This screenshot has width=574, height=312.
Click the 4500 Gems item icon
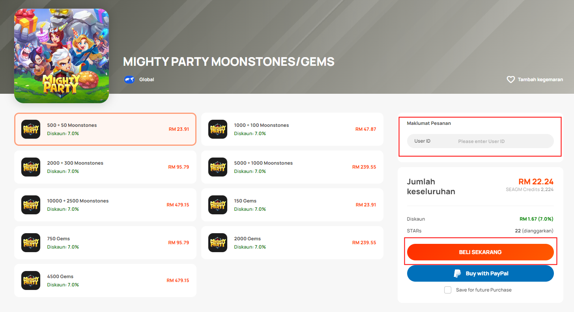pyautogui.click(x=31, y=280)
